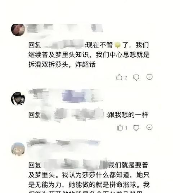The height and width of the screenshot is (193, 180).
Task: Tap the round minus icon under 跟我想的一样
Action: tap(149, 127)
